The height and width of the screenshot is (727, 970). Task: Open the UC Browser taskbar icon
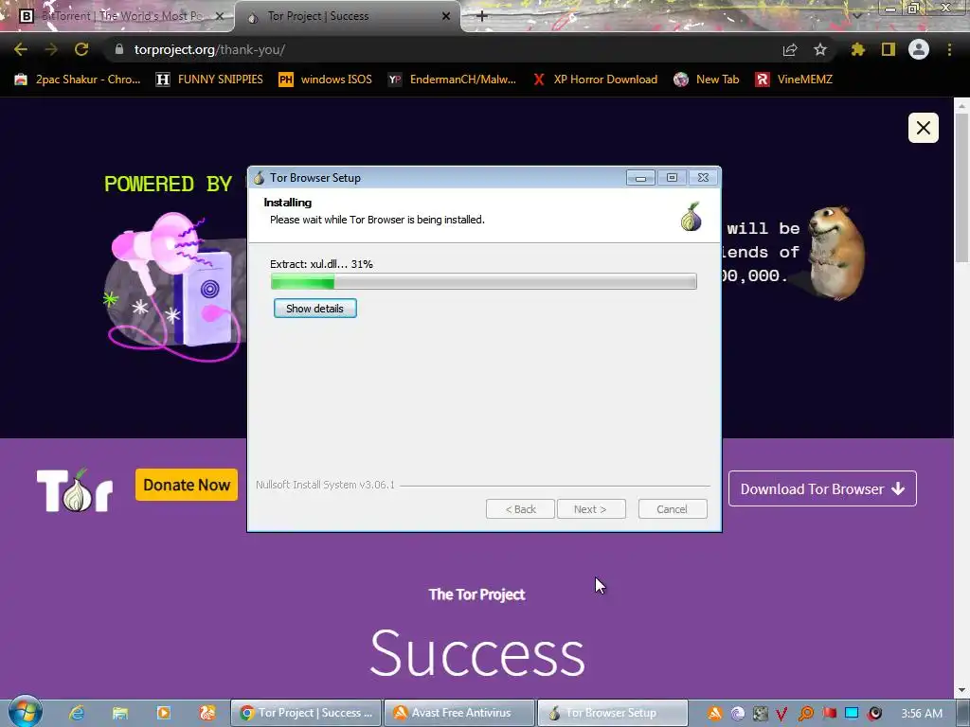coord(207,713)
